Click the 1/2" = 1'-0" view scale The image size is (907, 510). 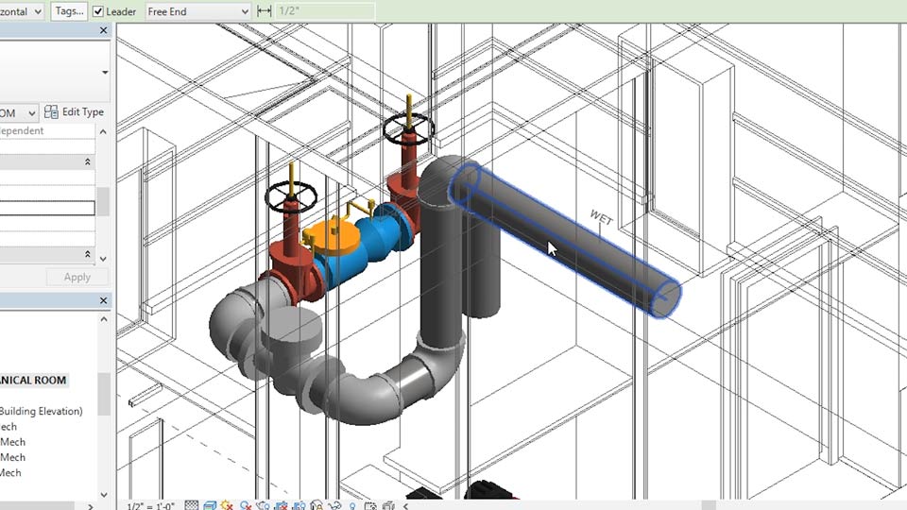point(153,505)
